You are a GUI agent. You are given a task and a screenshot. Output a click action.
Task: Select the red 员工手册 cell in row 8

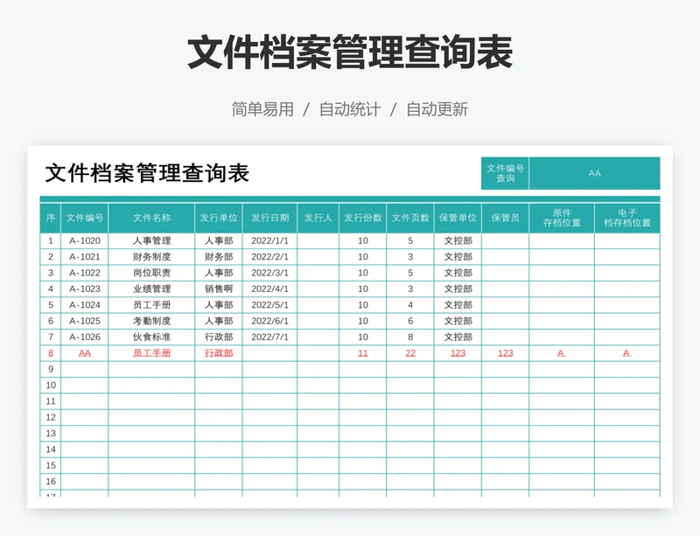tap(151, 353)
